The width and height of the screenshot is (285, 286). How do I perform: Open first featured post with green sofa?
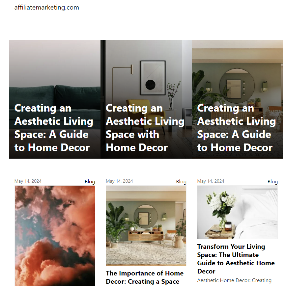click(55, 99)
